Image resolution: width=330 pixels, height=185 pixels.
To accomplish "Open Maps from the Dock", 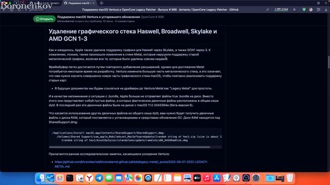I will [128, 178].
